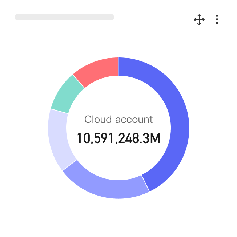Click the 10,591,248.3M total value
The height and width of the screenshot is (237, 237).
118,138
